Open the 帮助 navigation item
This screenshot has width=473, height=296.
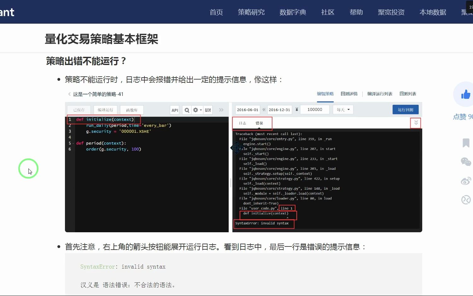click(x=356, y=12)
